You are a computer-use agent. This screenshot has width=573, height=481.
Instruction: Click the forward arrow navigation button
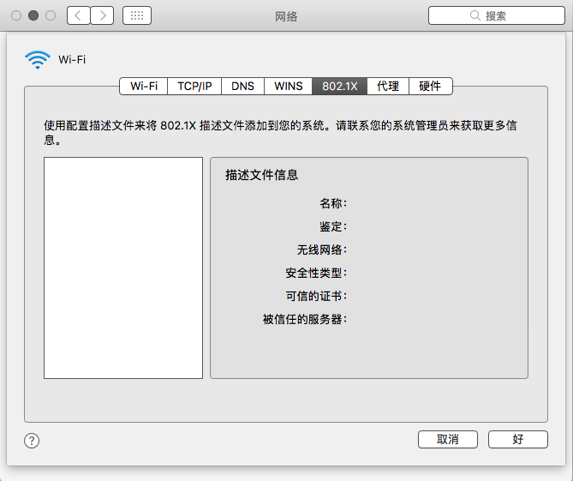coord(102,15)
